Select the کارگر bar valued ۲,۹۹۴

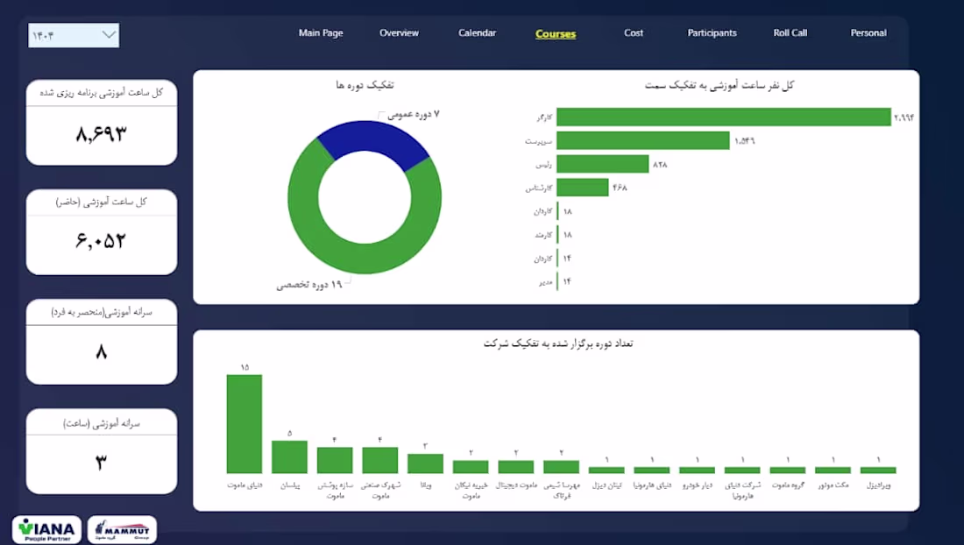(x=724, y=117)
